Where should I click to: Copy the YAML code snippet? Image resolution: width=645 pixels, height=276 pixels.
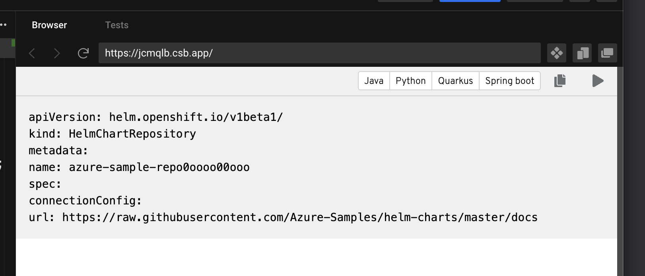click(x=560, y=81)
